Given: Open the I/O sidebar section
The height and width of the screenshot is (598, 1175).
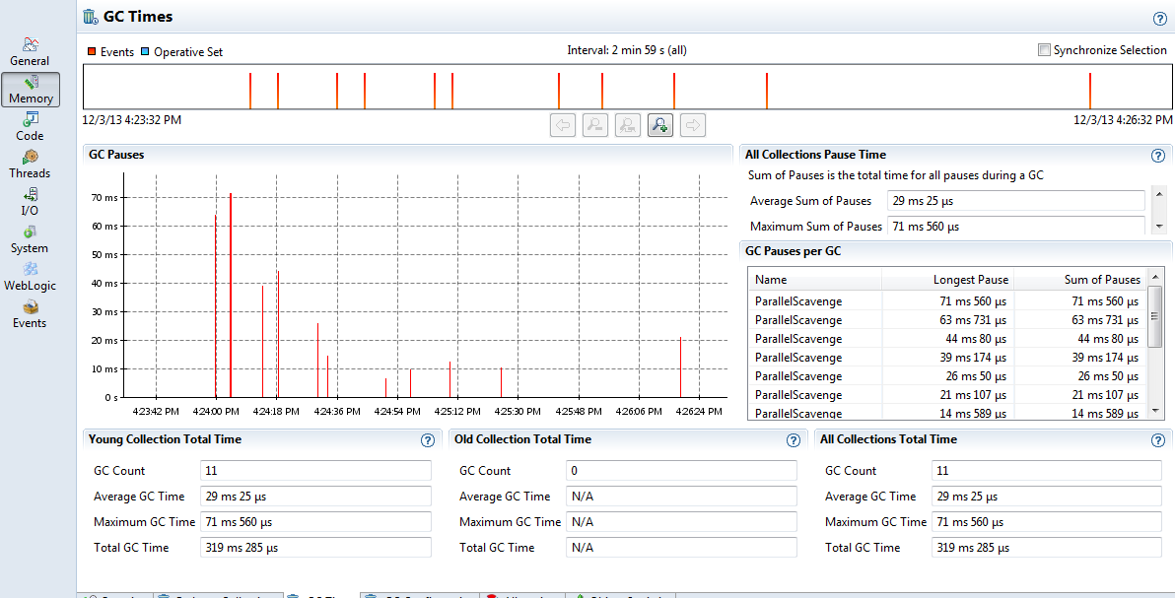Looking at the screenshot, I should [30, 200].
